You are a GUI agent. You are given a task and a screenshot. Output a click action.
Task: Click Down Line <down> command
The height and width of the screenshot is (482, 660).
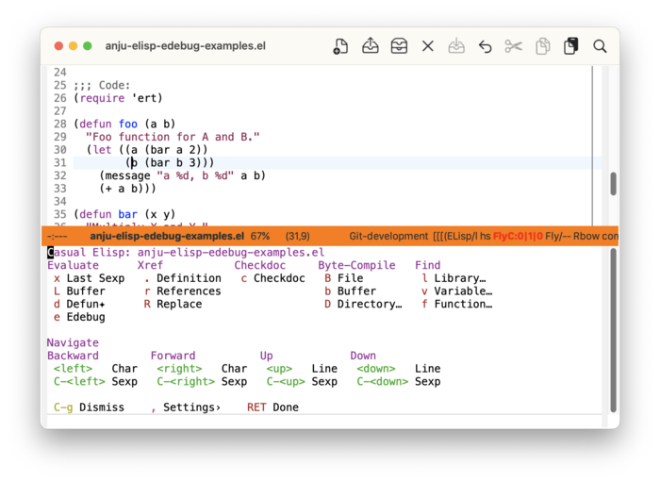pos(399,369)
